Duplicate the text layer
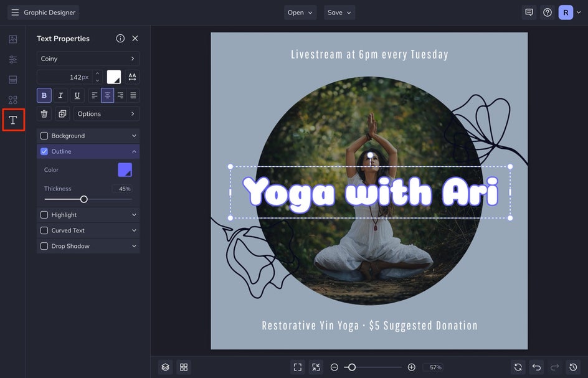This screenshot has width=588, height=378. click(x=62, y=113)
